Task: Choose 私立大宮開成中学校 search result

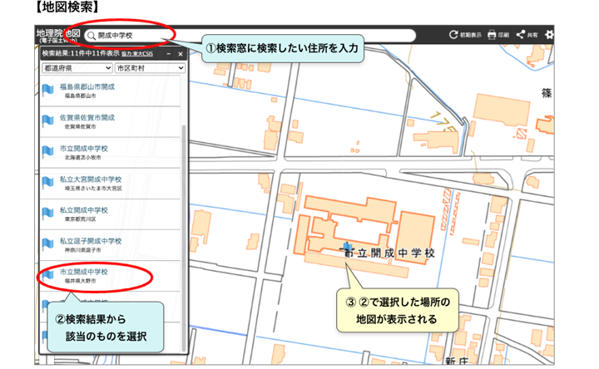Action: coord(90,180)
